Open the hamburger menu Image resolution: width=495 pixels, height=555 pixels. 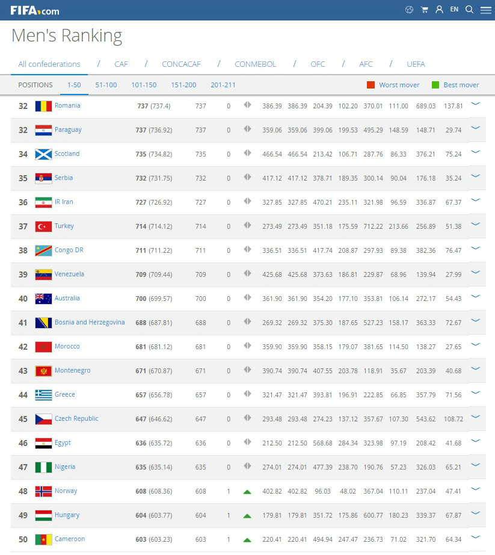pyautogui.click(x=485, y=10)
